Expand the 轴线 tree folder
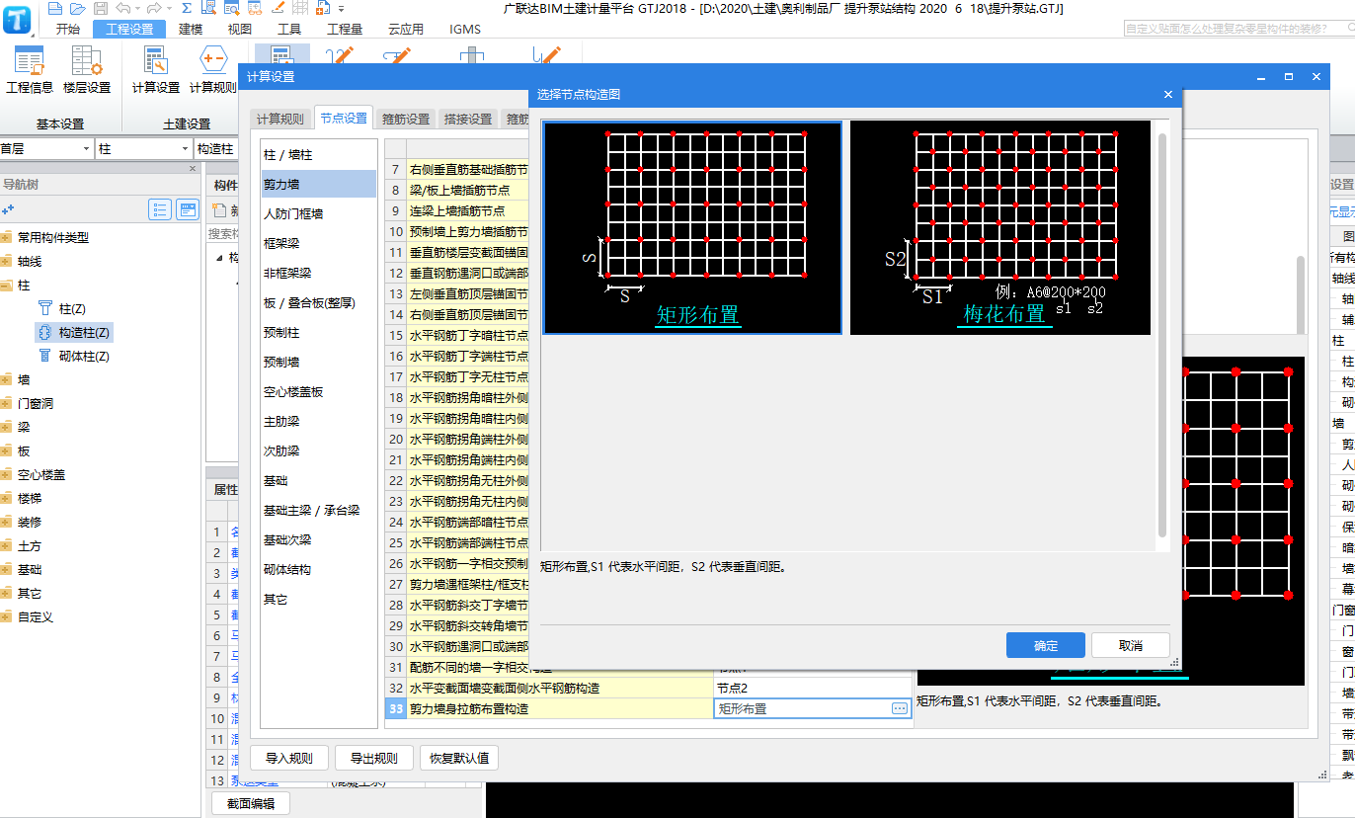The image size is (1355, 818). (7, 261)
